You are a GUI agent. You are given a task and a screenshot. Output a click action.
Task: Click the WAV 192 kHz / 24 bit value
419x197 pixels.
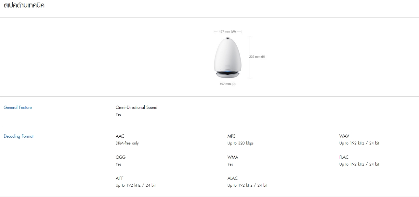tap(359, 143)
